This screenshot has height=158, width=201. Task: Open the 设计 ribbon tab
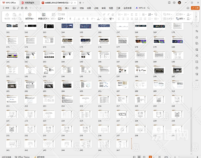pos(74,8)
